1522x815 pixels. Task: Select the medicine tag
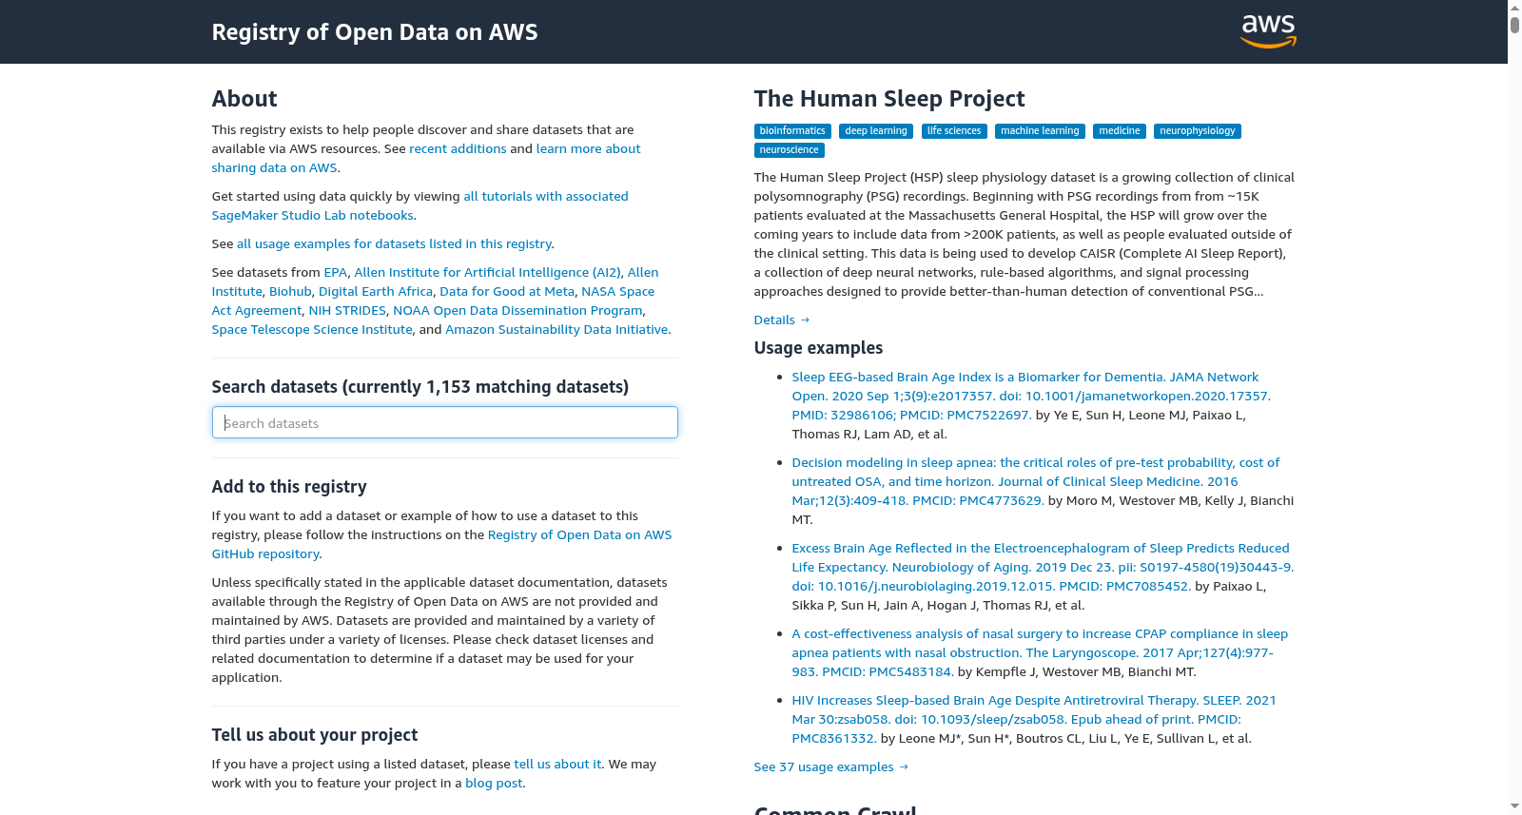[x=1120, y=131]
